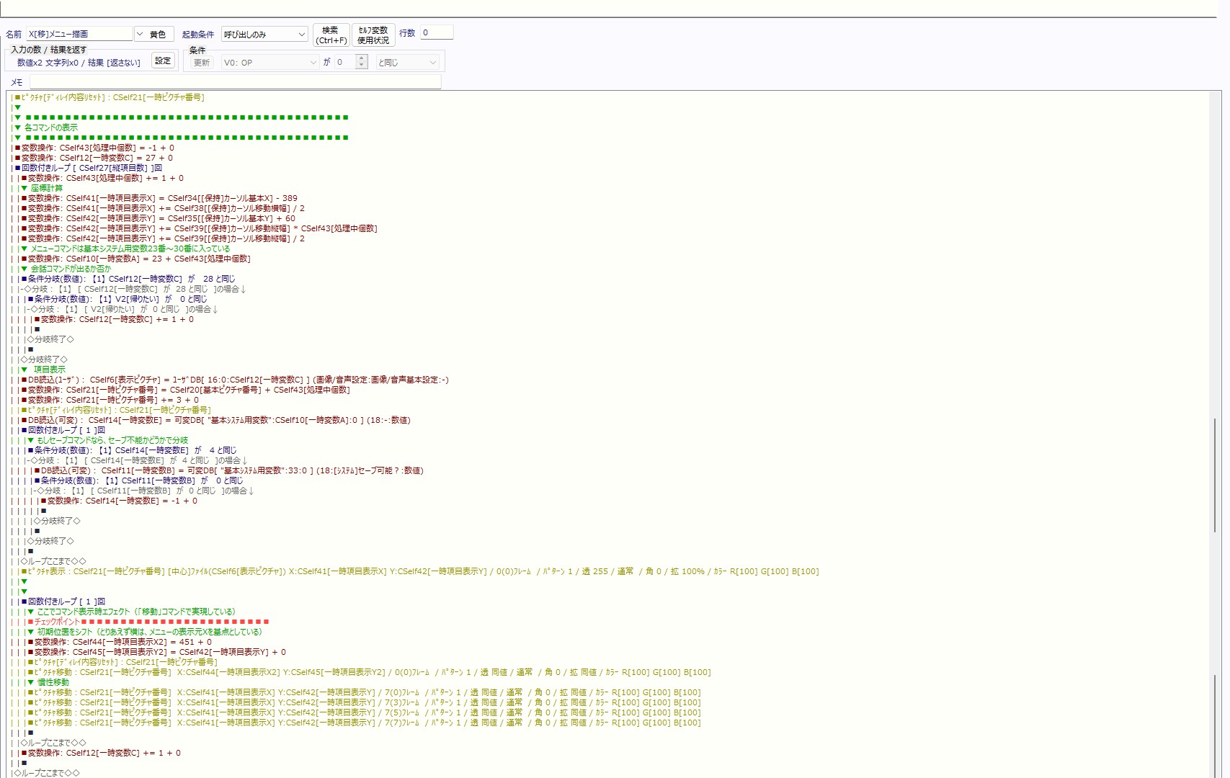This screenshot has height=778, width=1230.
Task: Select DB読込(可変) CSelf14[一時変数E] line
Action: point(219,420)
